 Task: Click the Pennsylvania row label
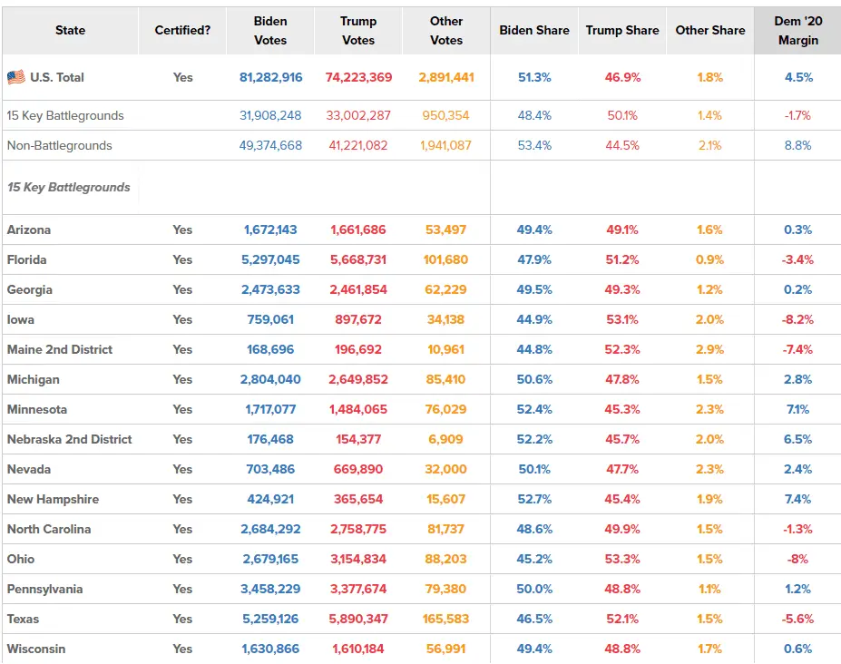(x=44, y=589)
